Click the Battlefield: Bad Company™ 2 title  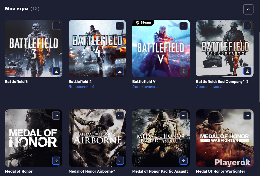(222, 82)
